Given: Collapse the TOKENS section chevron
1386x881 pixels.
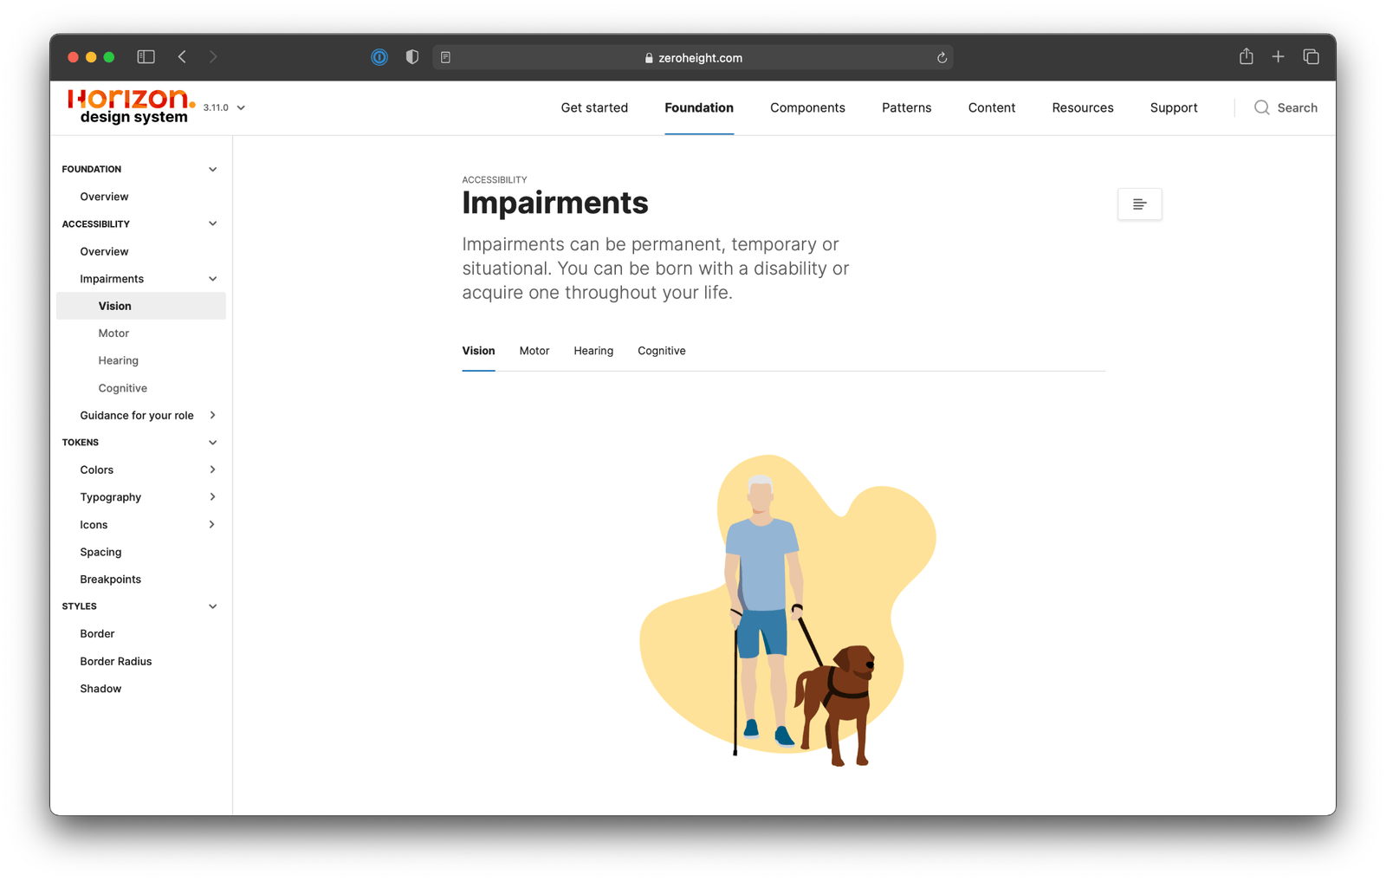Looking at the screenshot, I should tap(212, 443).
